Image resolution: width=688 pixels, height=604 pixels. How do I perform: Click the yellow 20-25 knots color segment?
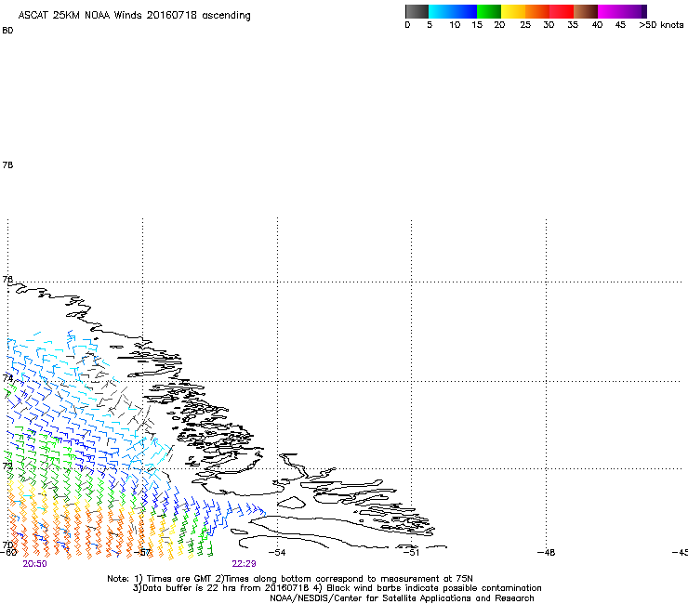point(513,11)
